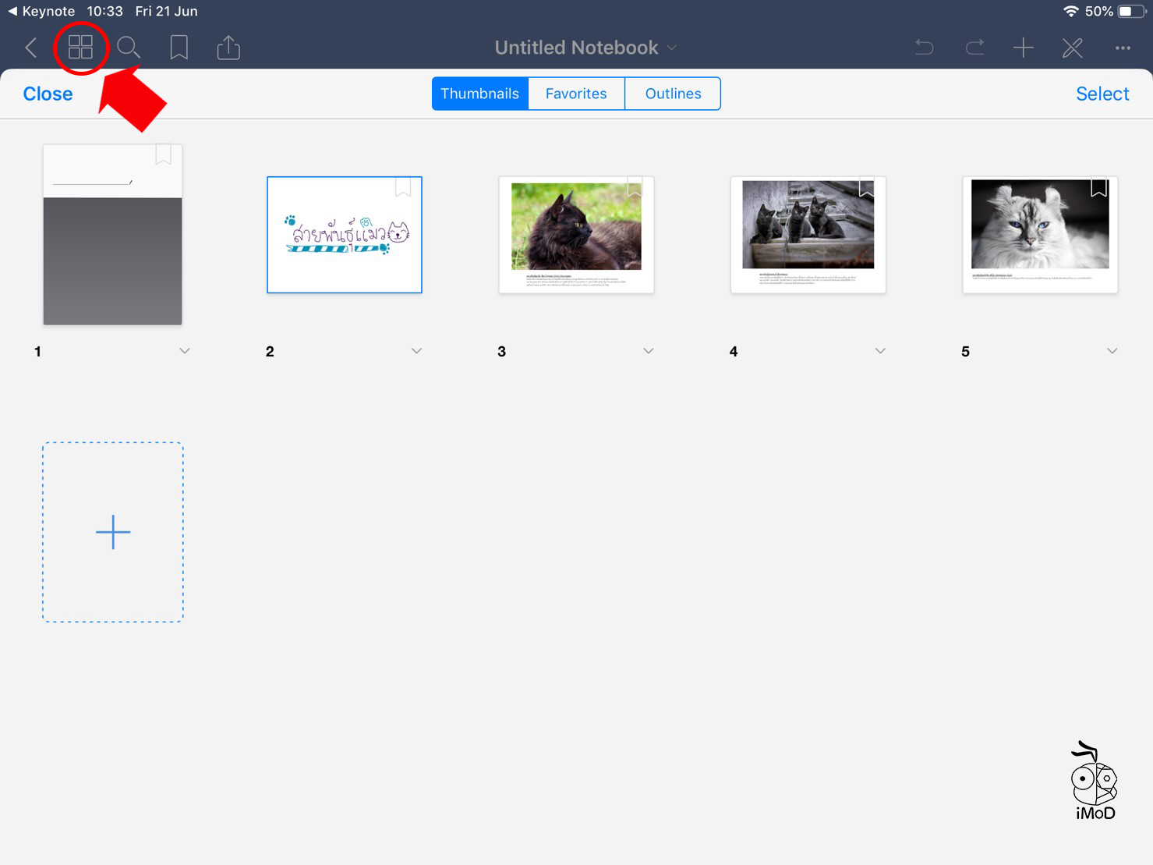This screenshot has width=1153, height=865.
Task: Tap the undo arrow icon
Action: tap(924, 48)
